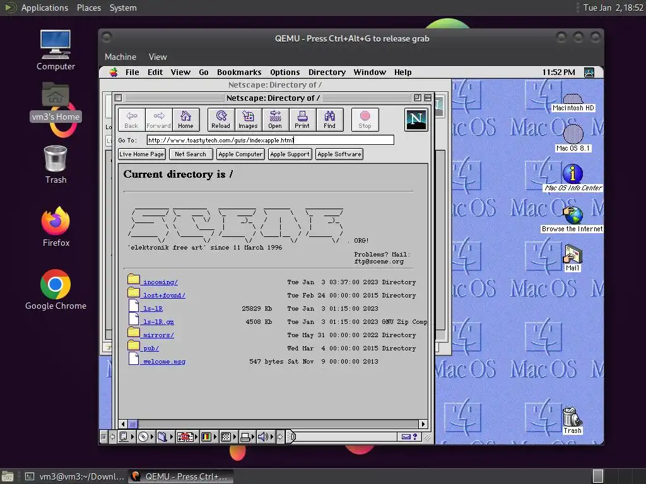Open the incoming/ directory link

(x=160, y=282)
